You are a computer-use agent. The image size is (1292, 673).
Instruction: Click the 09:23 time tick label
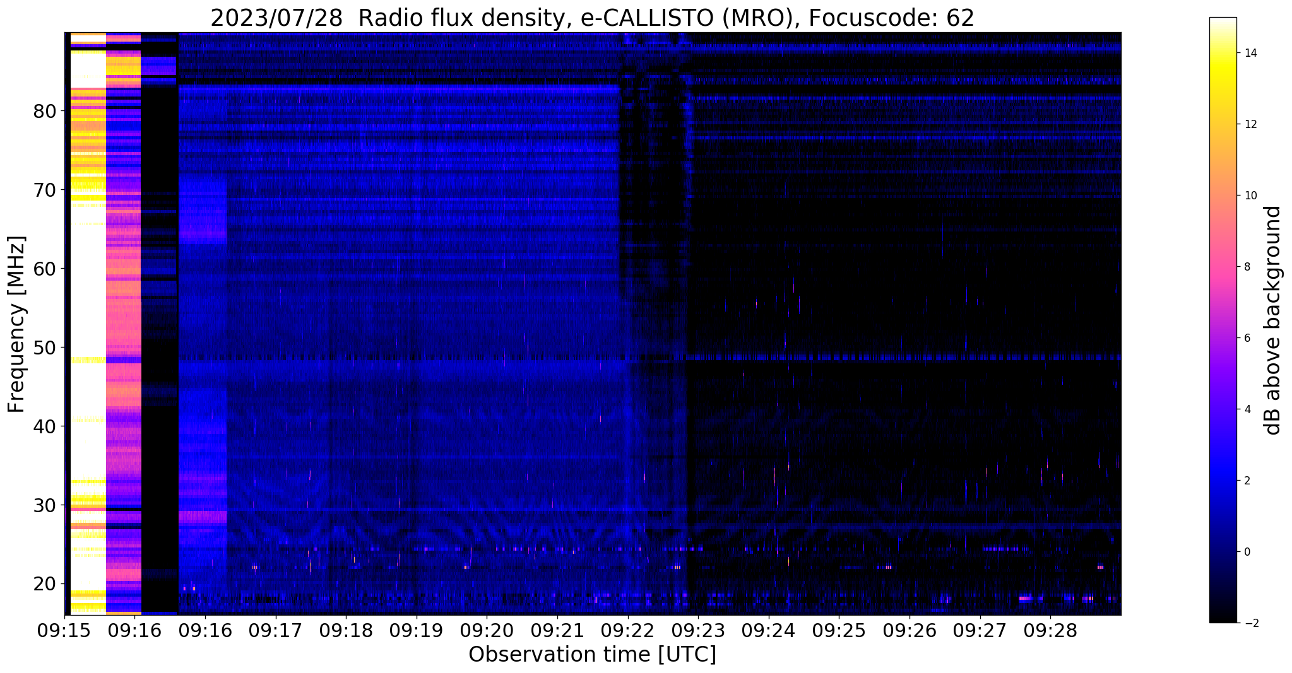pyautogui.click(x=698, y=631)
